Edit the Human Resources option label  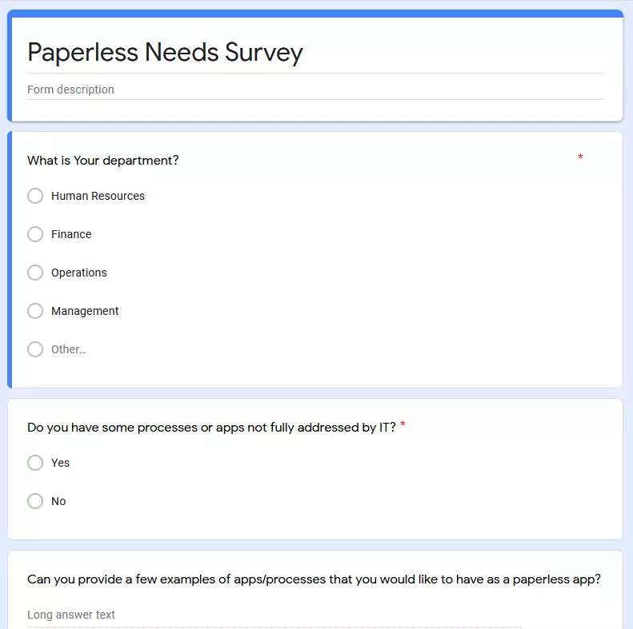[x=98, y=196]
